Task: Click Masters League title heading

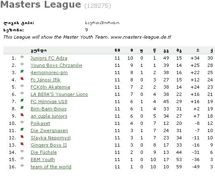Action: coord(41,4)
